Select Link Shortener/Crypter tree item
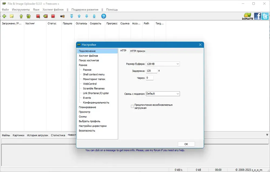Image resolution: width=270 pixels, height=172 pixels. coord(96,93)
